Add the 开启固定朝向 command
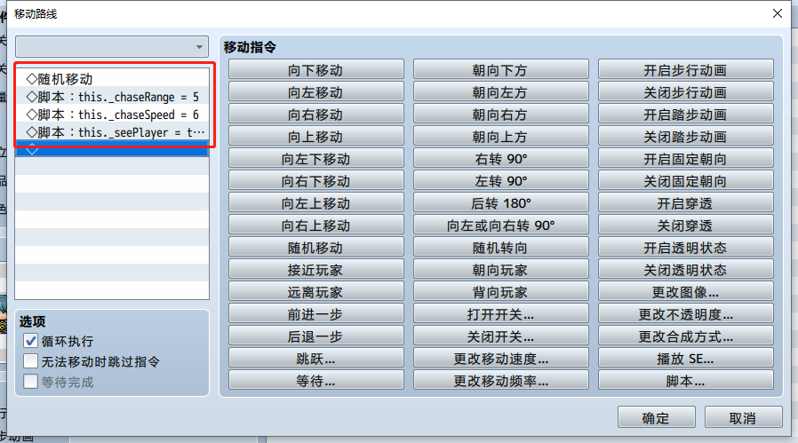The height and width of the screenshot is (443, 798). [685, 159]
